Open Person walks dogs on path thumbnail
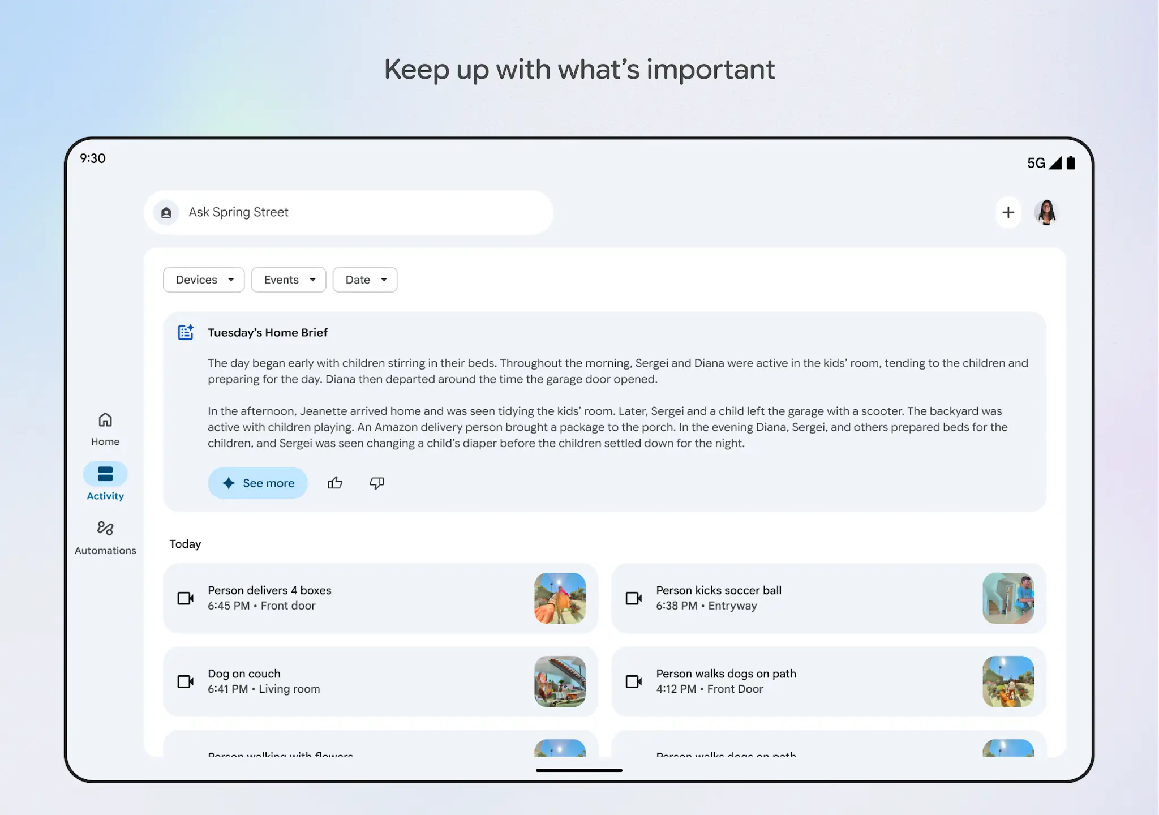The width and height of the screenshot is (1159, 815). pyautogui.click(x=1008, y=681)
